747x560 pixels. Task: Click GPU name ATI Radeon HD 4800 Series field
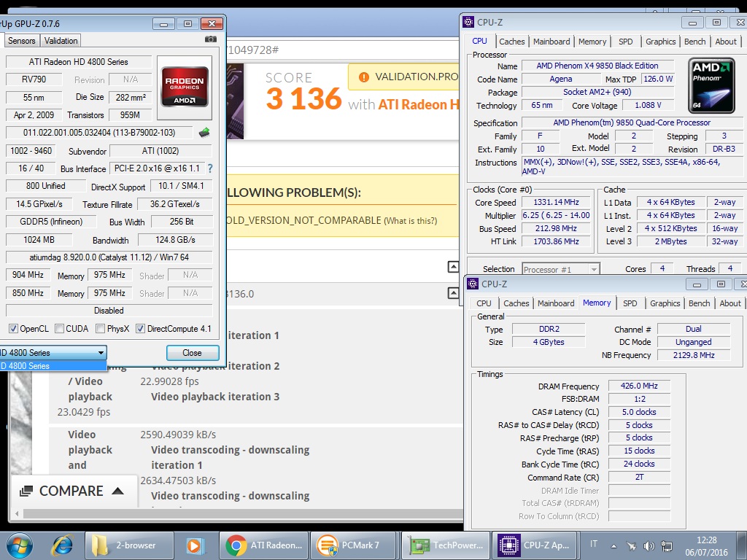click(x=79, y=62)
